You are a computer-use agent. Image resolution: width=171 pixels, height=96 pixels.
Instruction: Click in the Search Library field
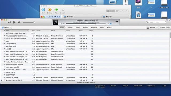(x=156, y=22)
